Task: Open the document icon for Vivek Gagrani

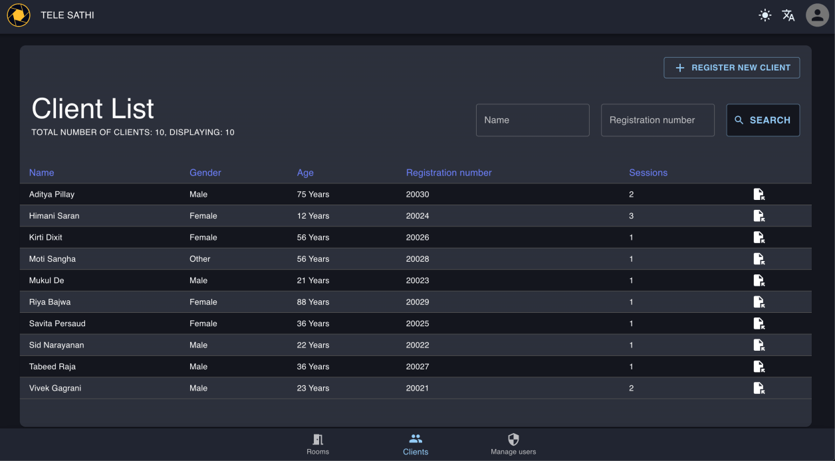Action: coord(759,388)
